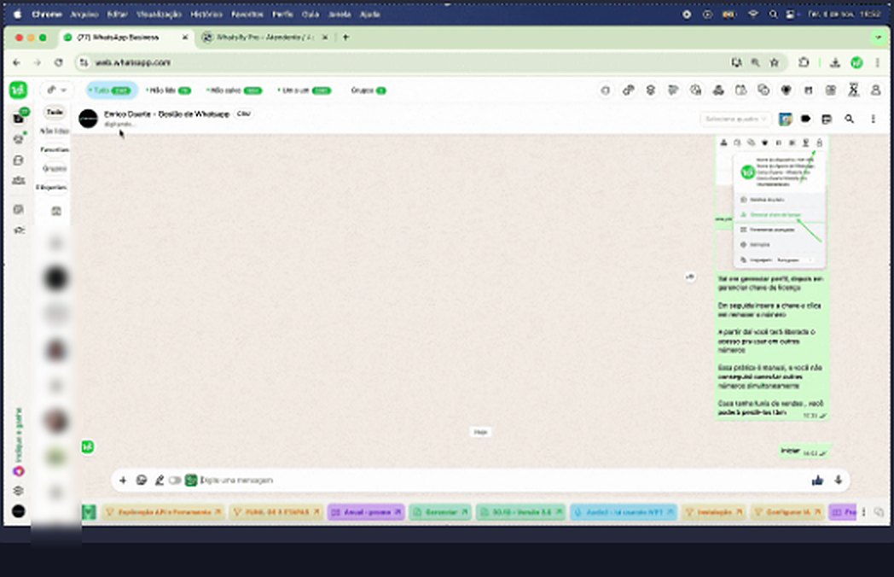Use the Instalação quick reply
Image resolution: width=894 pixels, height=577 pixels.
(x=713, y=512)
